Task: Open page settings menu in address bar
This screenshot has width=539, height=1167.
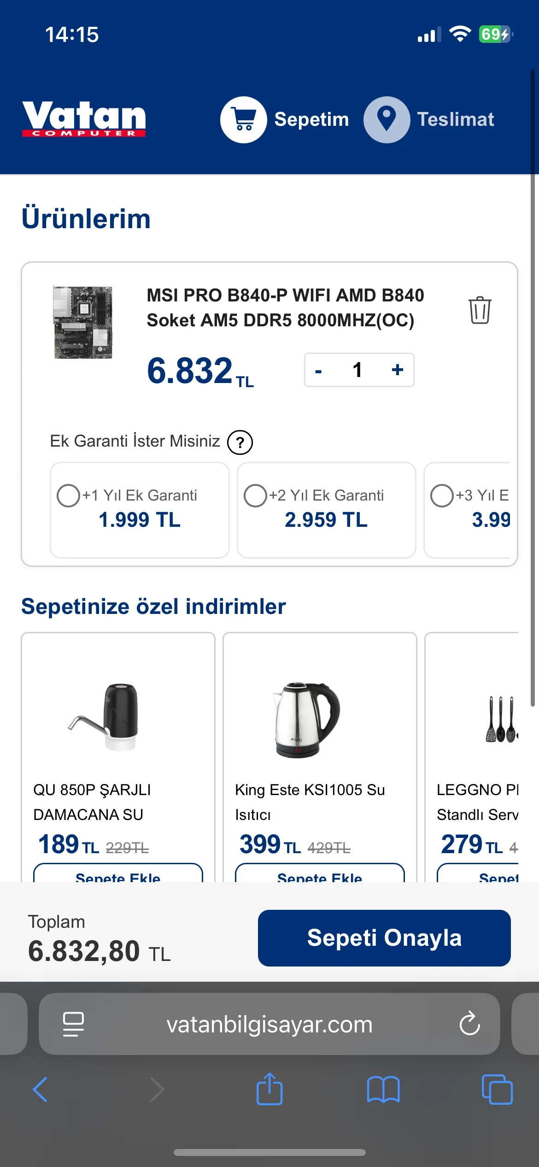Action: click(73, 1024)
